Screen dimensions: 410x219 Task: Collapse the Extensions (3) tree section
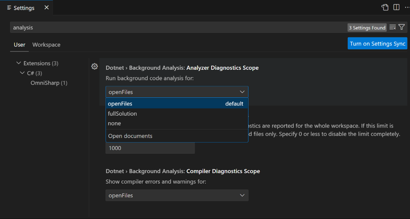[x=19, y=63]
